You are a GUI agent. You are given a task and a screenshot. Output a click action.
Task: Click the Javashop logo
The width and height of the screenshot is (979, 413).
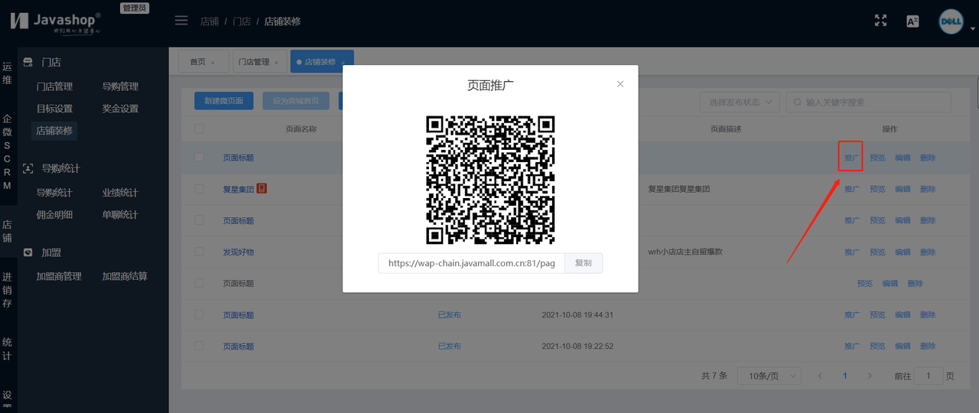55,21
